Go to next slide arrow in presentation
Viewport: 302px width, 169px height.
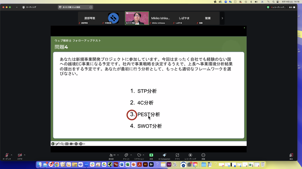[x=81, y=144]
